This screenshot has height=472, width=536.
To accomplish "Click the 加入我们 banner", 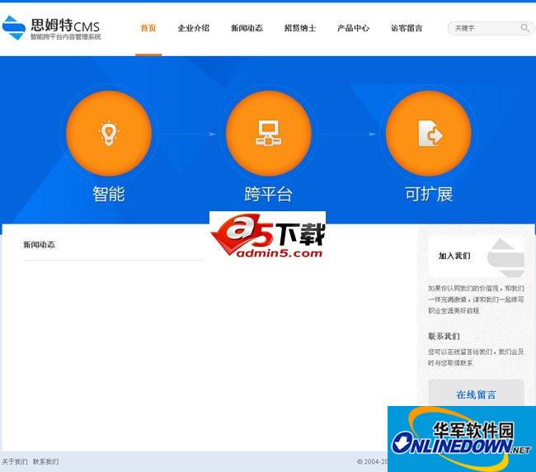I will [x=476, y=256].
